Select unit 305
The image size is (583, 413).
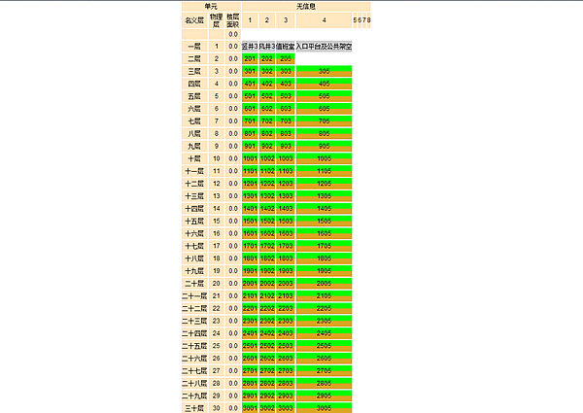click(324, 71)
